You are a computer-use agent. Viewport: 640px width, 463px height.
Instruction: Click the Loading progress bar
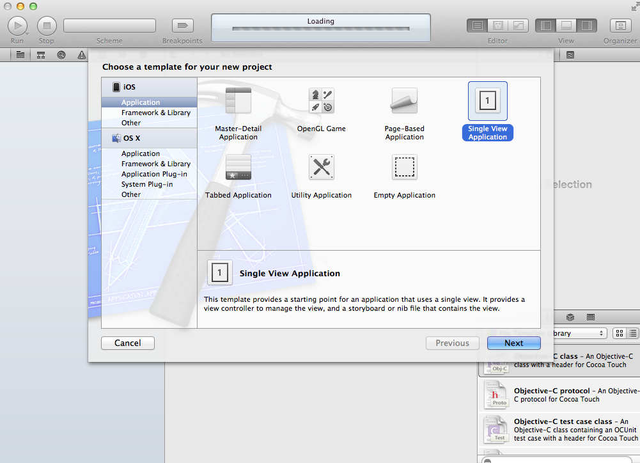tap(321, 29)
